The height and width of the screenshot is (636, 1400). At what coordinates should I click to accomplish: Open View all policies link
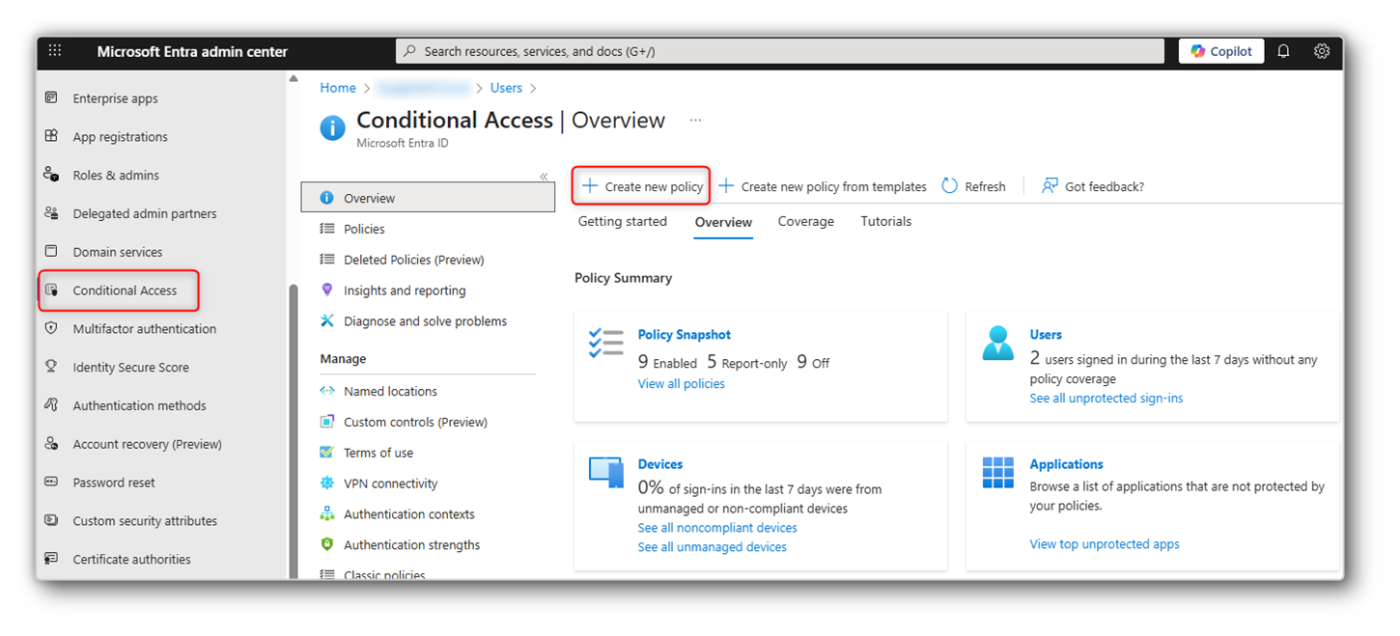pos(681,384)
